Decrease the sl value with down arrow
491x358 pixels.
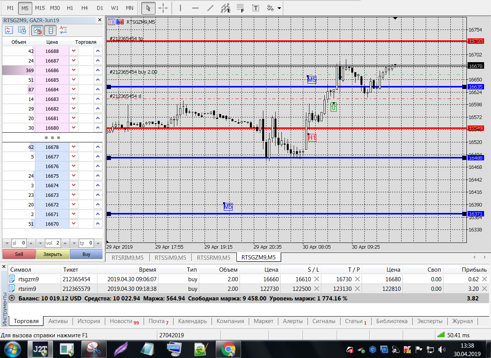coord(7,243)
